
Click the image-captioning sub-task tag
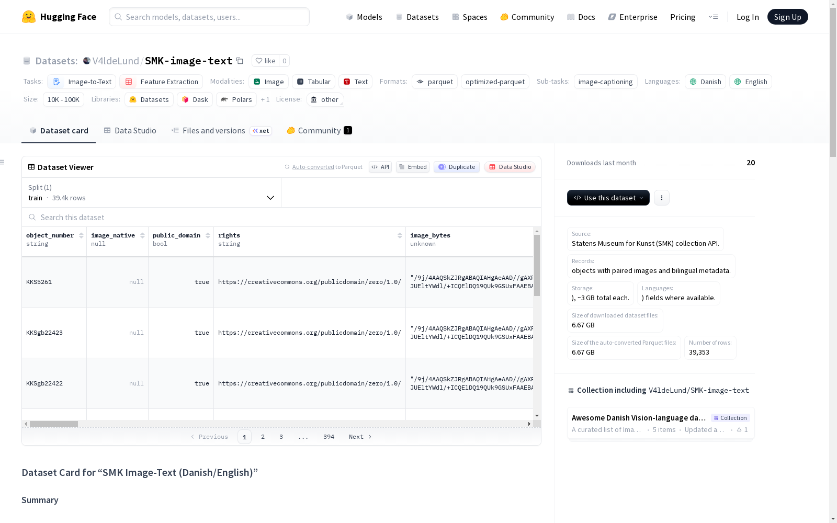[605, 82]
